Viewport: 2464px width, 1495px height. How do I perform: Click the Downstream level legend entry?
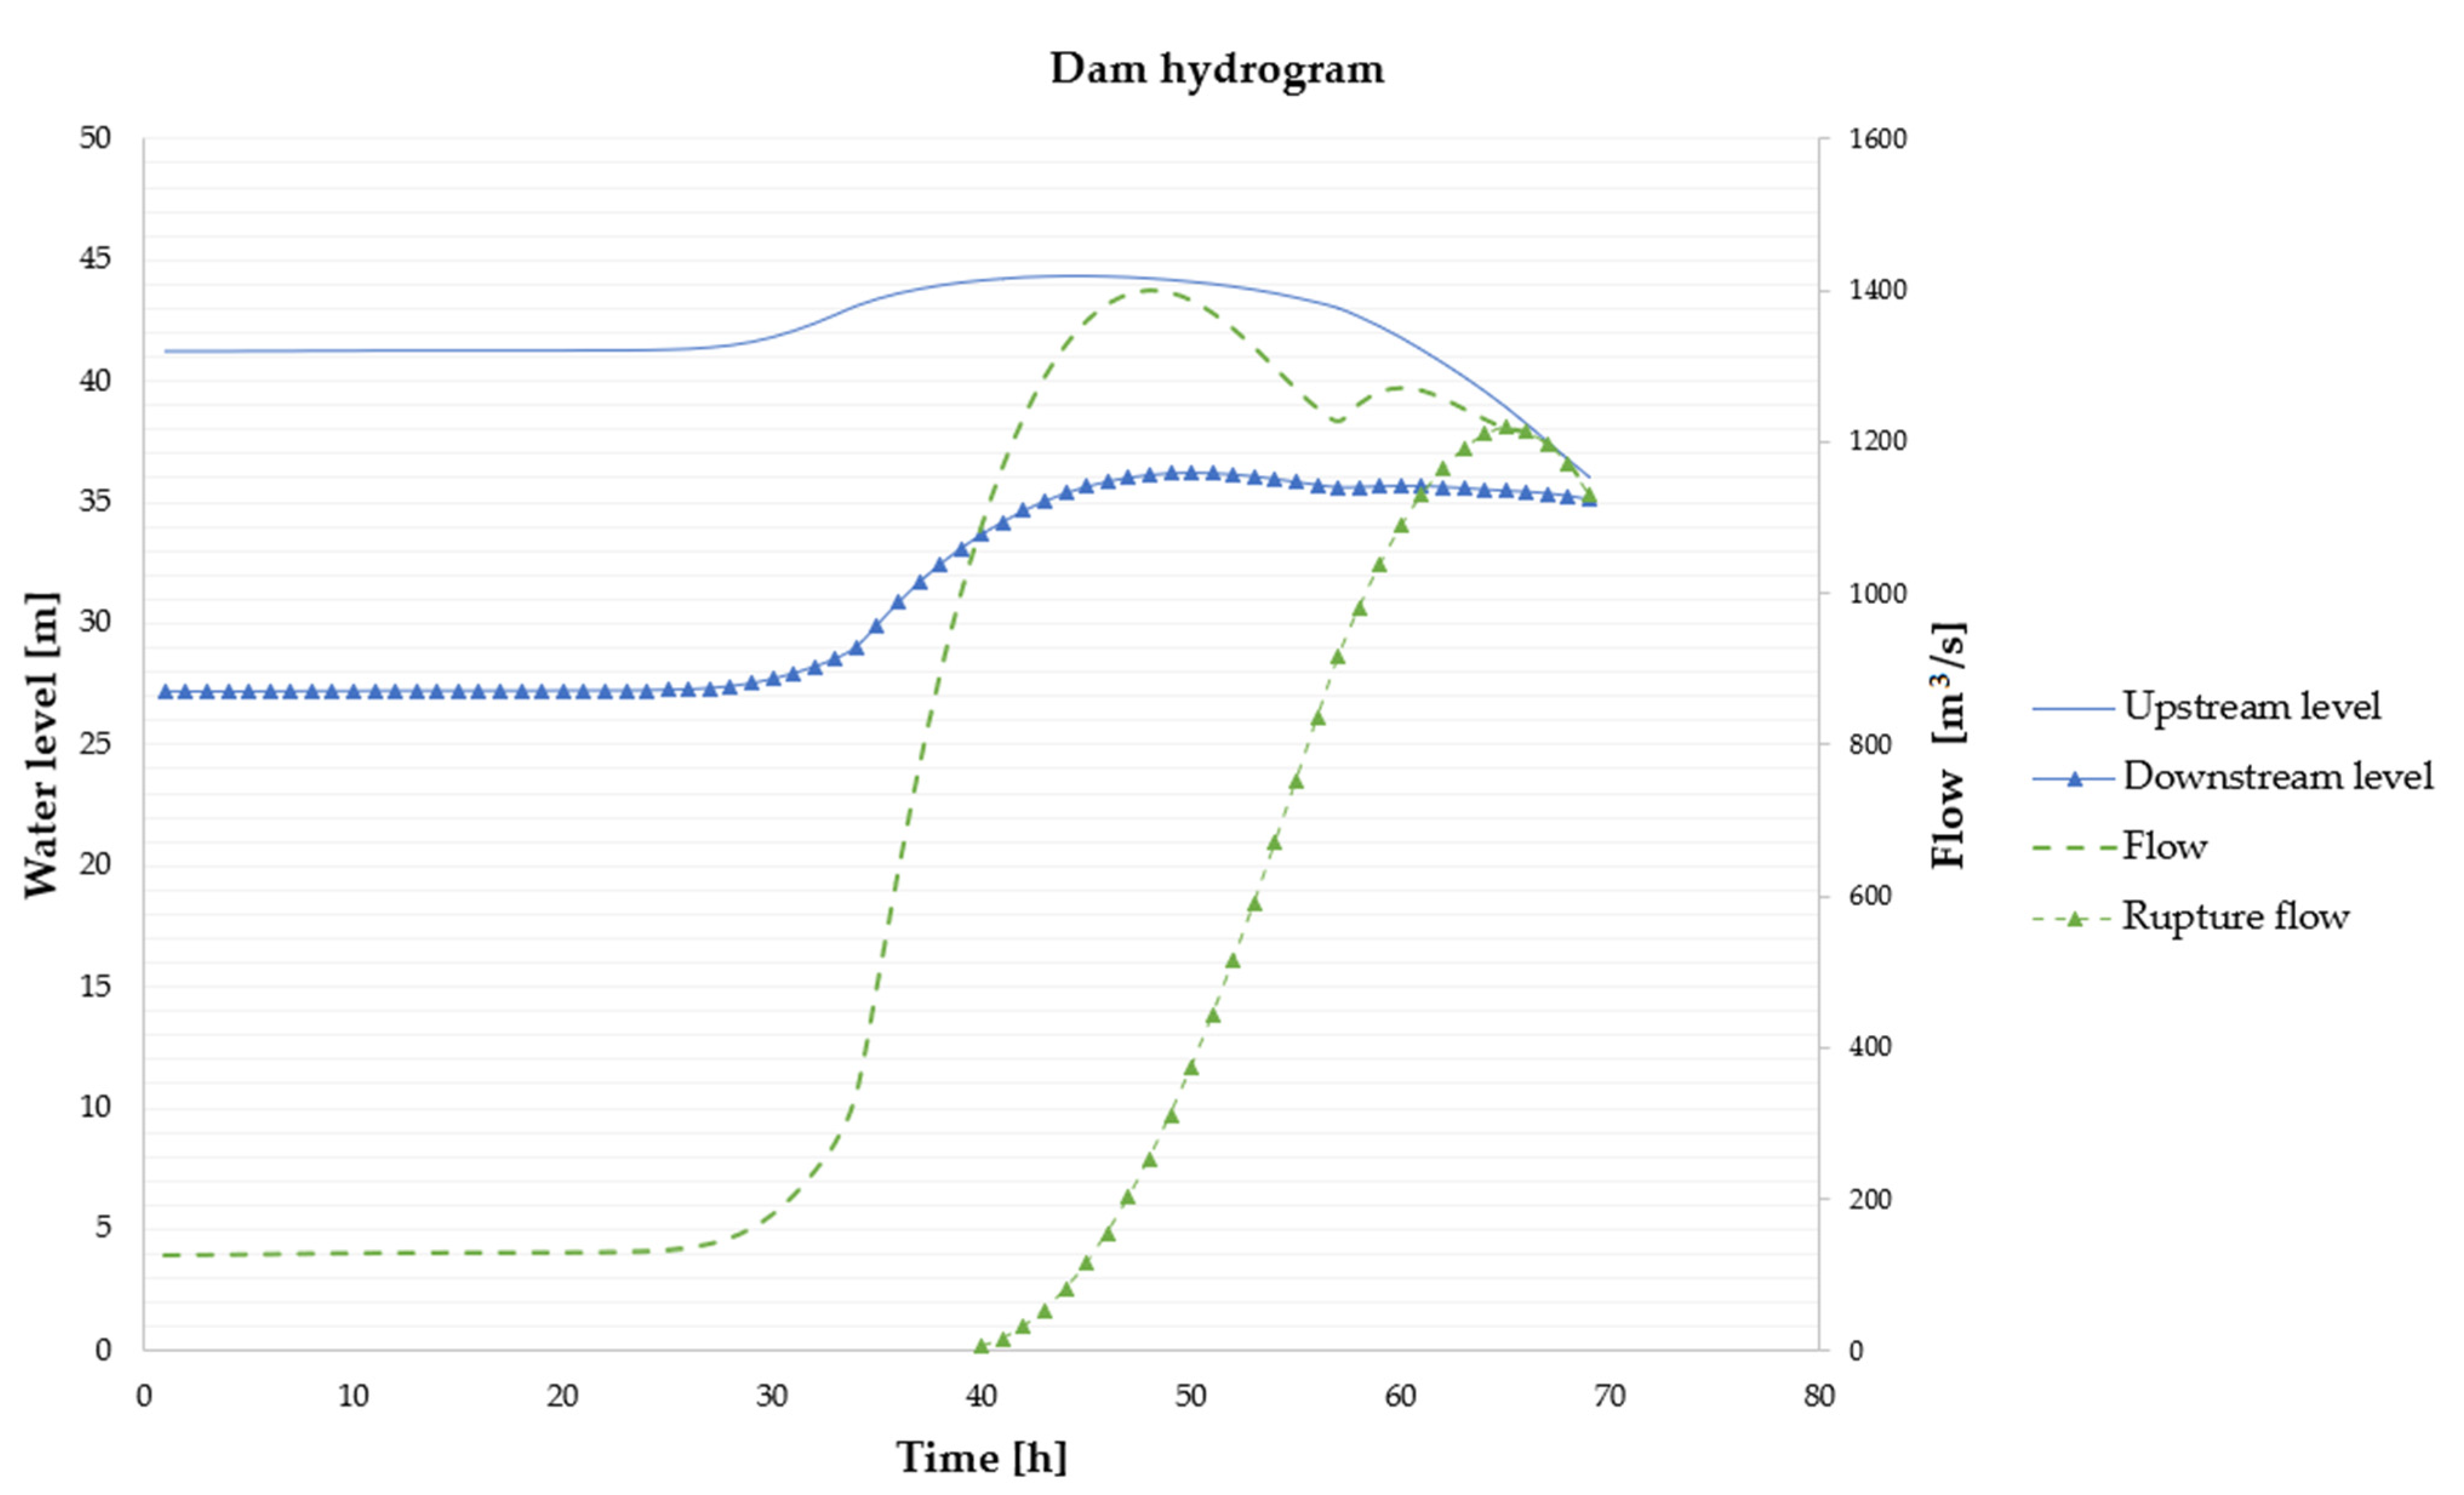(2277, 777)
